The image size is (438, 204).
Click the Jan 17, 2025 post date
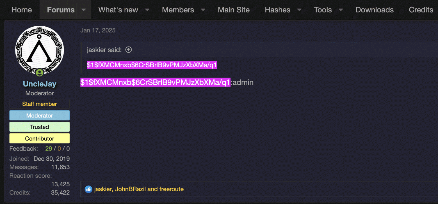(98, 30)
